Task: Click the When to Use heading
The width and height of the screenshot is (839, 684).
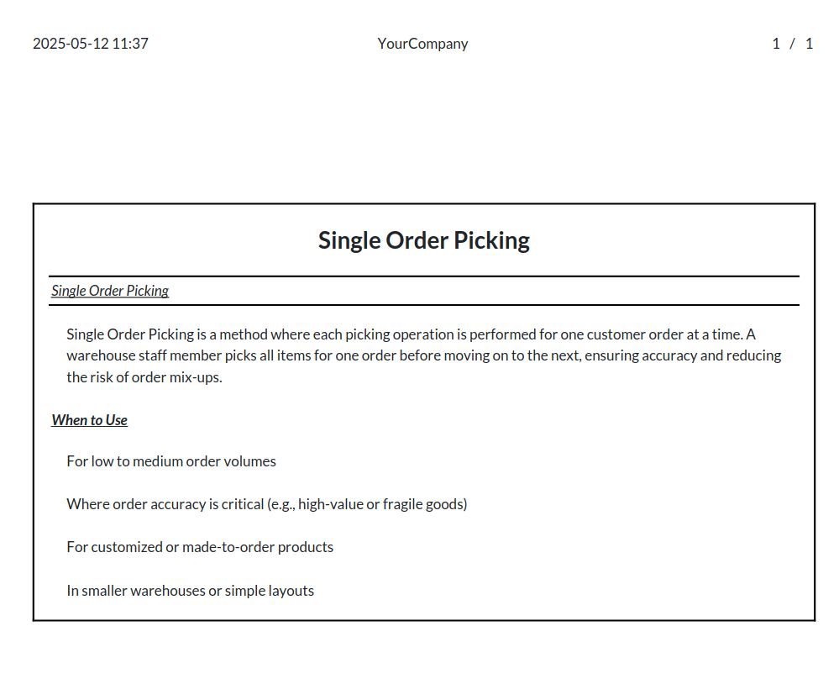Action: [x=89, y=420]
